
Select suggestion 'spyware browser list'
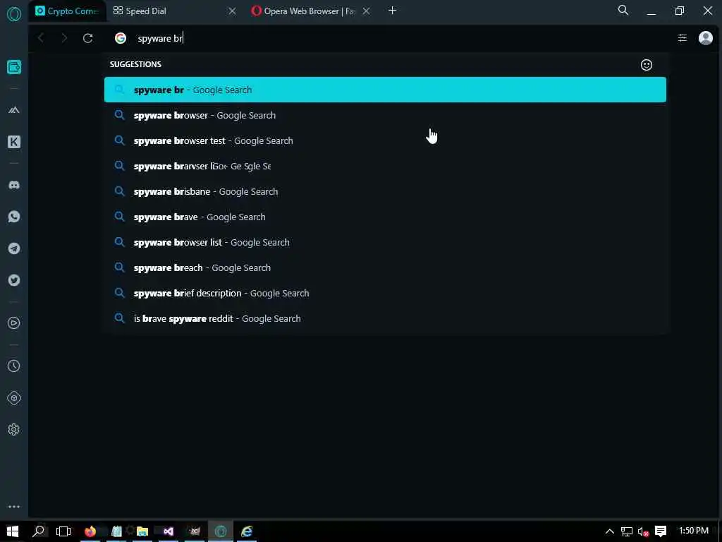[x=385, y=243]
